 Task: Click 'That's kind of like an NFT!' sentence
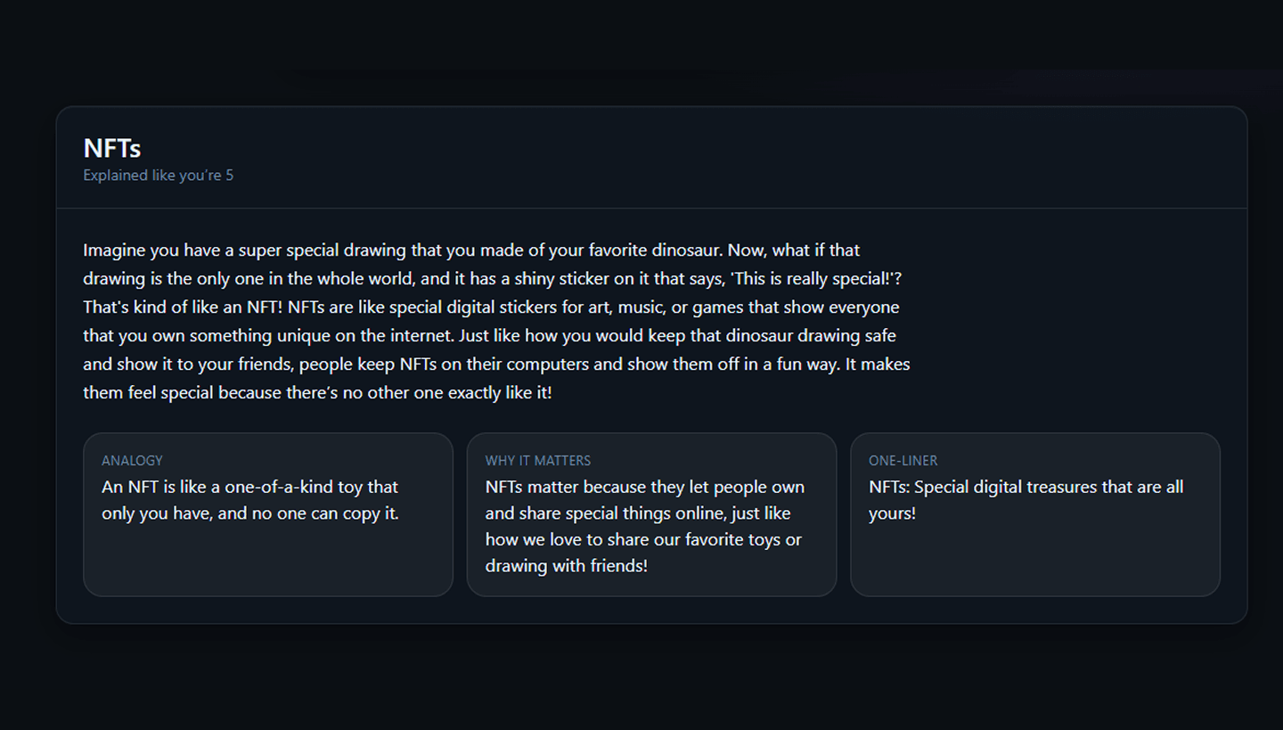[183, 308]
